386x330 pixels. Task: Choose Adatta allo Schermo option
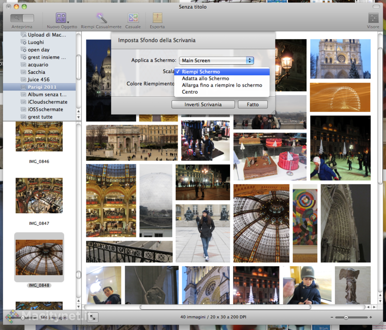206,79
